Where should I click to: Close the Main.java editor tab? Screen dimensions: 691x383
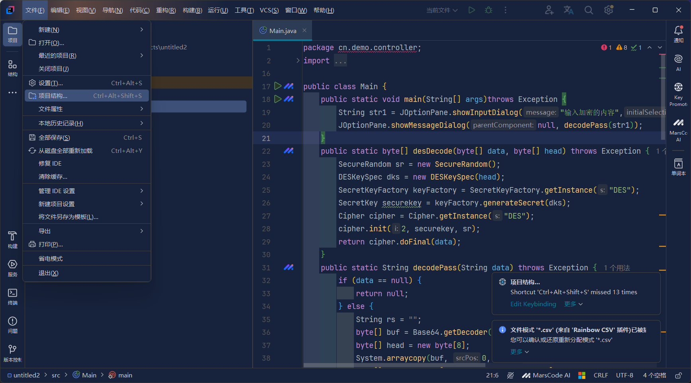click(304, 30)
